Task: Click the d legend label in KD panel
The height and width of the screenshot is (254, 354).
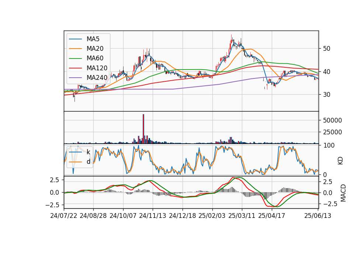Action: [x=88, y=162]
